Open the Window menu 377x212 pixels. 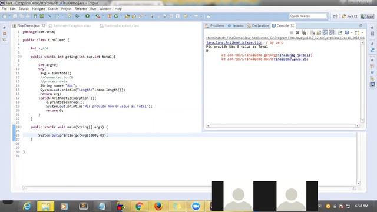click(x=105, y=9)
